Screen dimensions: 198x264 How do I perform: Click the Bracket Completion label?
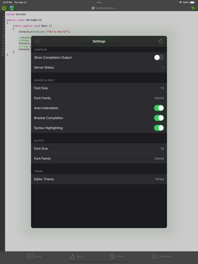click(48, 118)
